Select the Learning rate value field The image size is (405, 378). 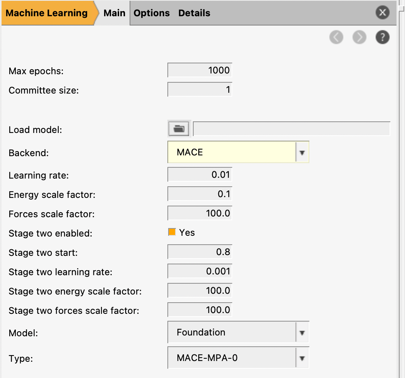pyautogui.click(x=200, y=175)
